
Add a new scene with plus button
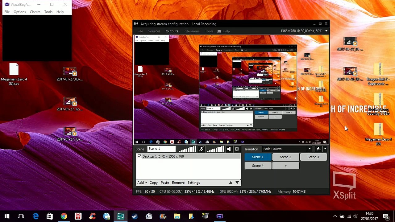point(285,166)
